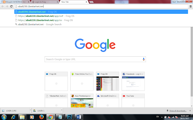Viewport: 193px width, 120px height.
Task: Choose the /app/os# Frog OS suggestion
Action: pos(101,16)
